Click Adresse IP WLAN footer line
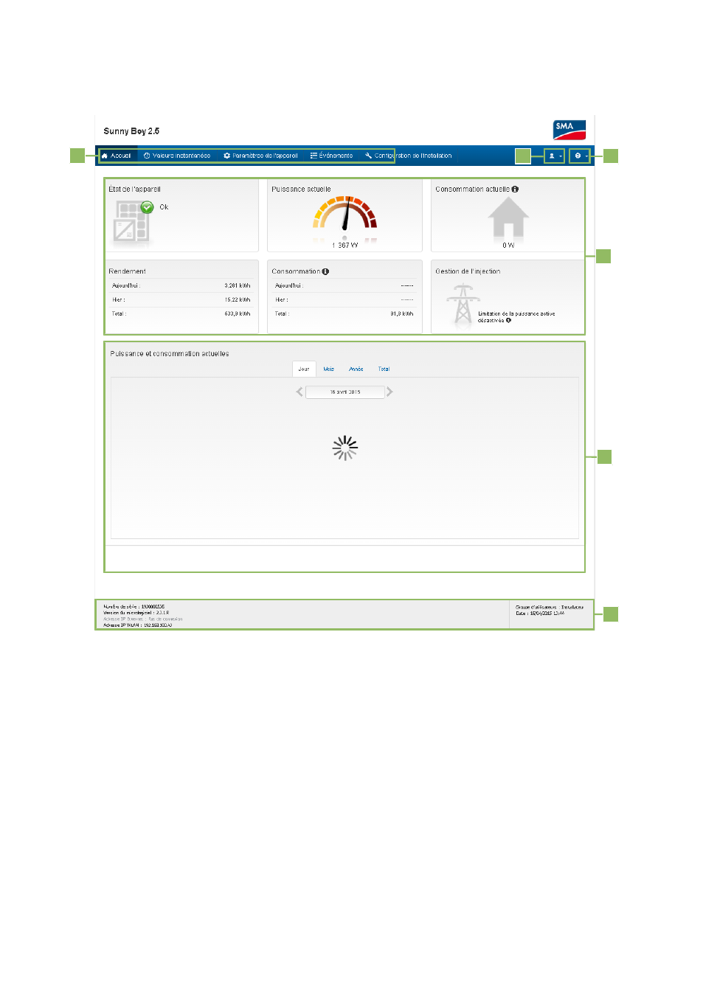Screen dimensions: 703x997 pyautogui.click(x=137, y=625)
